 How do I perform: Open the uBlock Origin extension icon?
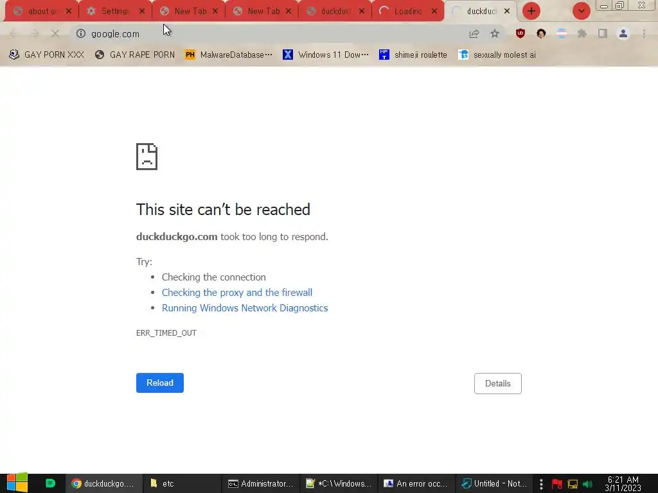tap(520, 33)
